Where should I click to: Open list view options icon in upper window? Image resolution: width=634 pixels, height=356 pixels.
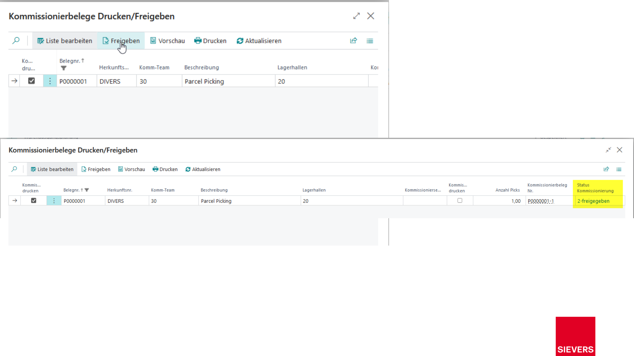pos(370,41)
